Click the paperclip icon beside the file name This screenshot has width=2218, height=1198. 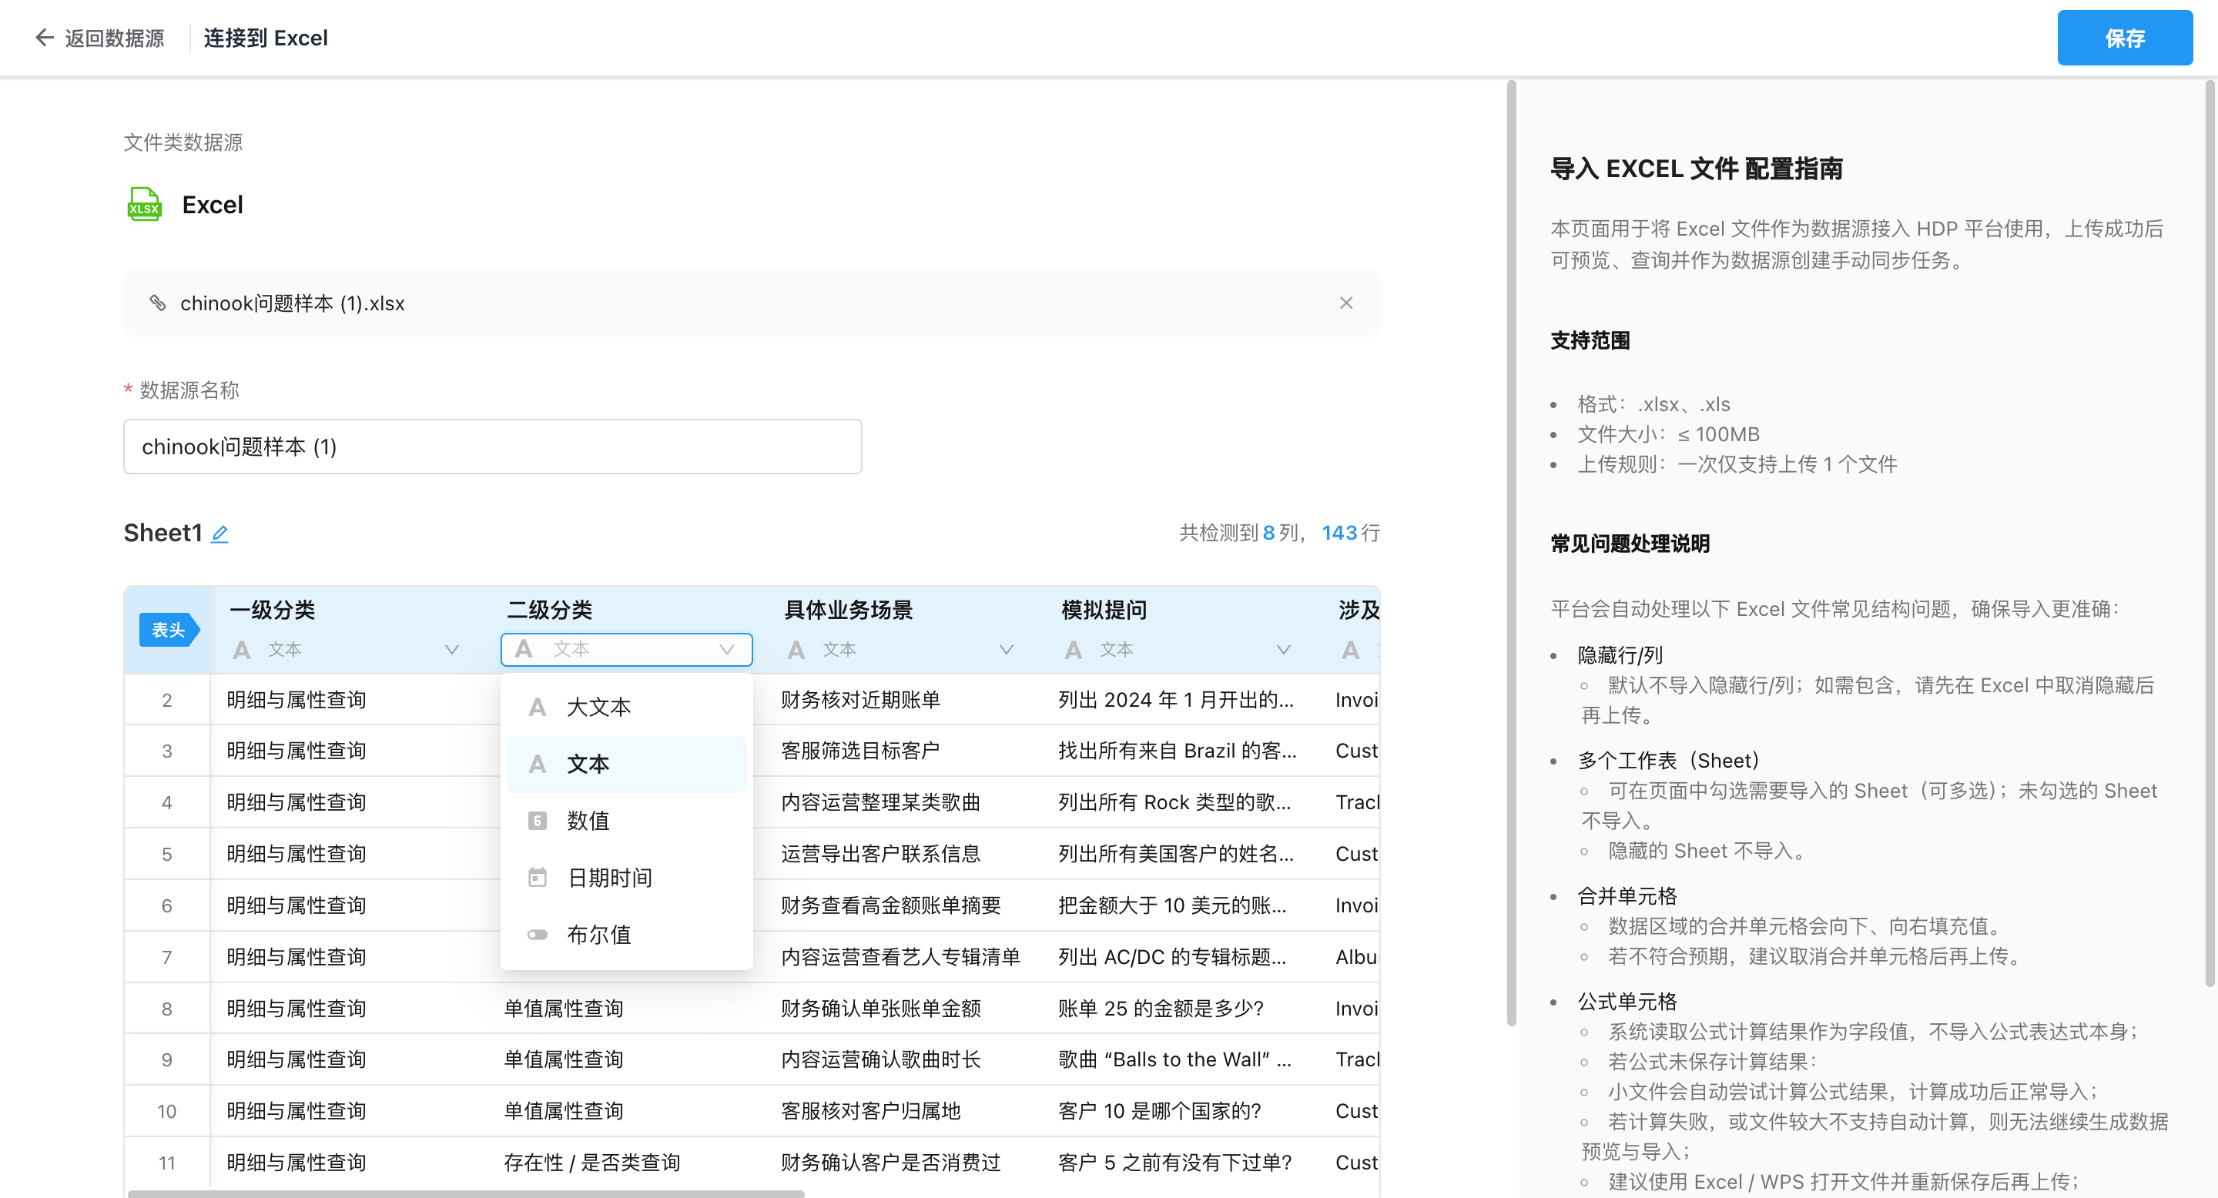tap(158, 303)
